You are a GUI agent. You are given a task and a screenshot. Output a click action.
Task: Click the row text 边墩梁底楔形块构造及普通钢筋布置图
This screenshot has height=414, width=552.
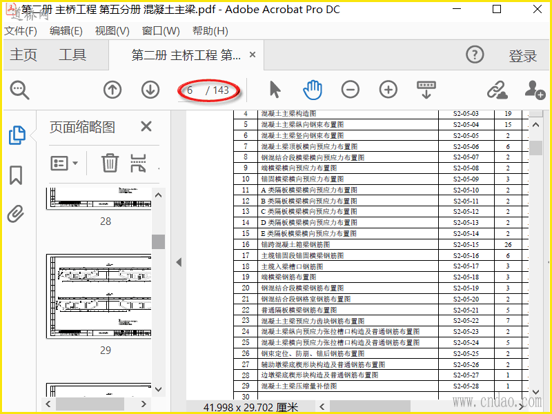319,375
